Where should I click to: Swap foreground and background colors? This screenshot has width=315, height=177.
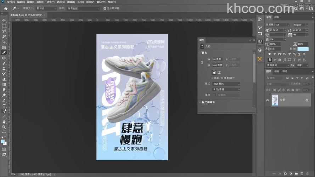pos(6,137)
